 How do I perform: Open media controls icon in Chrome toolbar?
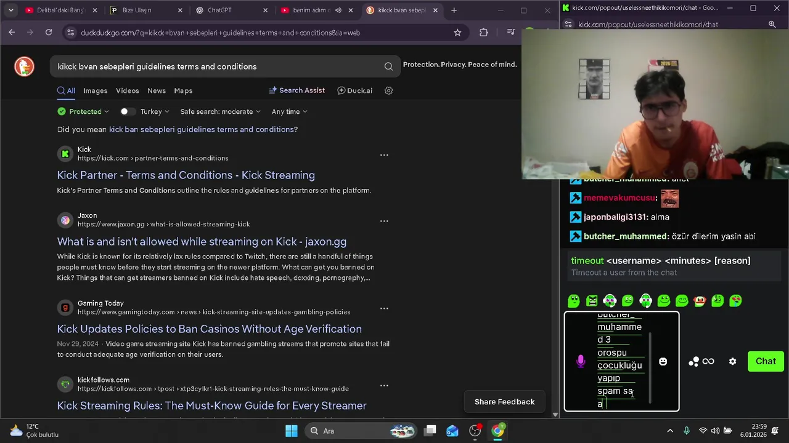pos(510,33)
